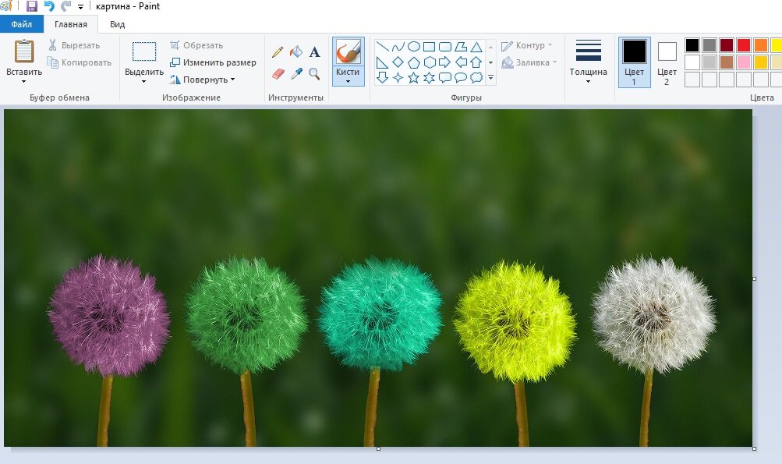Choose the Rounded rectangle shape
This screenshot has width=782, height=464.
pyautogui.click(x=445, y=47)
